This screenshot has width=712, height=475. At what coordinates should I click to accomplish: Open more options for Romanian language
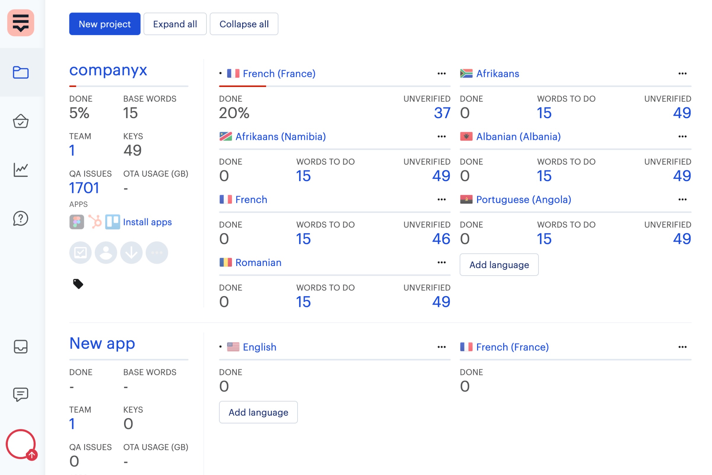tap(442, 263)
